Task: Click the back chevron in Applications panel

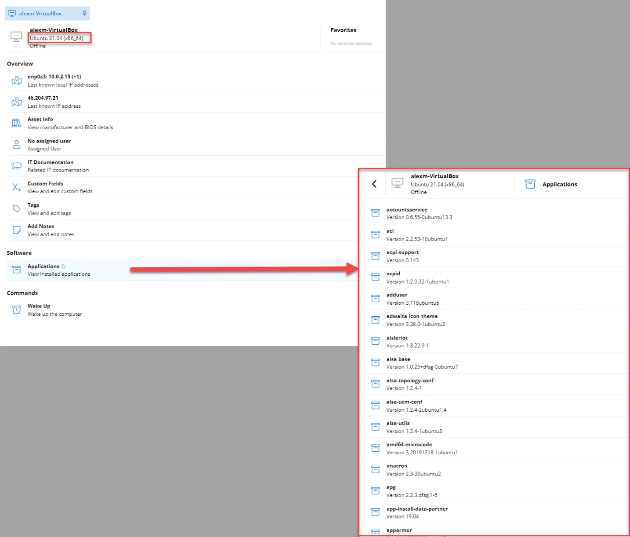Action: click(374, 184)
